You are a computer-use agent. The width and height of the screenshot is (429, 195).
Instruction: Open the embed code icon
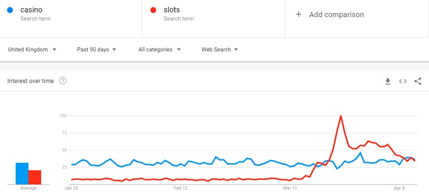click(402, 81)
